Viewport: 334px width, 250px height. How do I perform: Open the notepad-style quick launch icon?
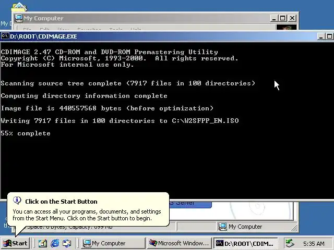click(43, 243)
